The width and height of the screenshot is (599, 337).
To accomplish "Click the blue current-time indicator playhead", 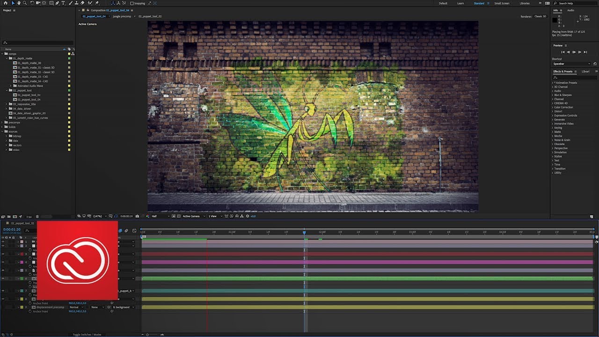I will point(304,232).
